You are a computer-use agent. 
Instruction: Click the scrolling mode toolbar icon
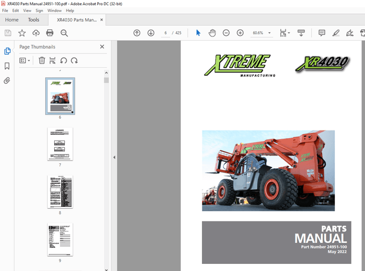(x=301, y=33)
